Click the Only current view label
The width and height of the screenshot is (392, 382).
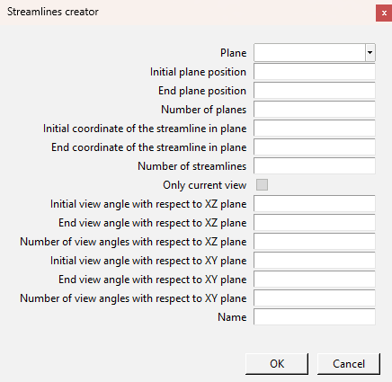(205, 185)
